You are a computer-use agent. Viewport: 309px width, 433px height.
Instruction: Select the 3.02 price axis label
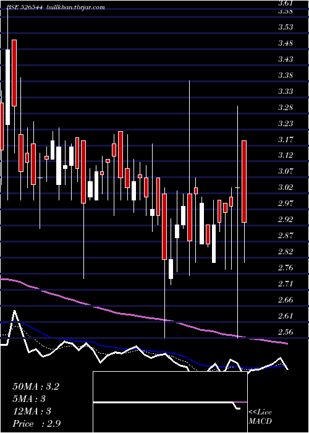coord(286,187)
